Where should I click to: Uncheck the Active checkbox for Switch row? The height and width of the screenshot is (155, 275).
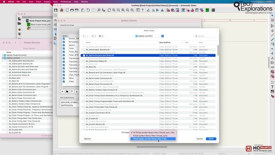coord(64,45)
